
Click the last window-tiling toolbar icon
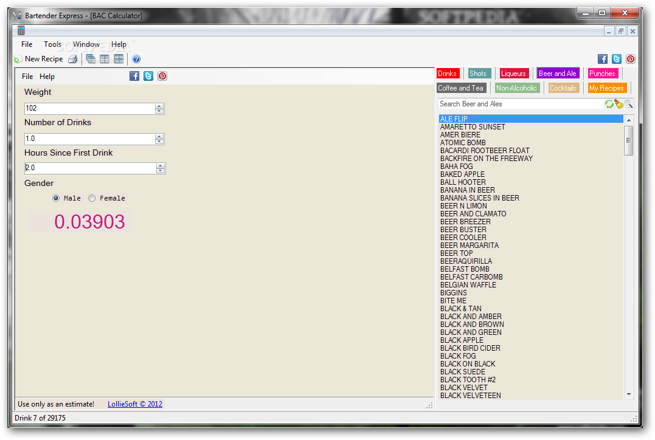pyautogui.click(x=119, y=59)
